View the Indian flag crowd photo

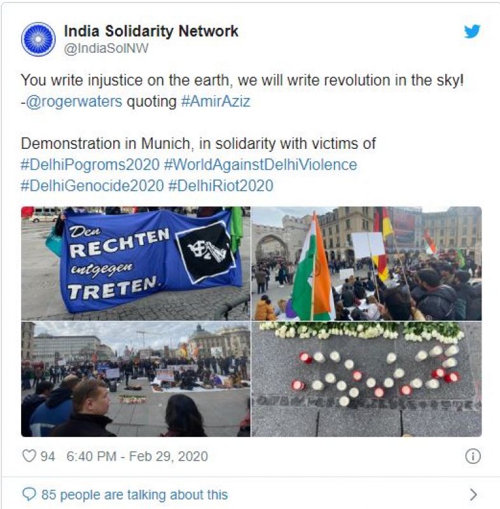[366, 263]
